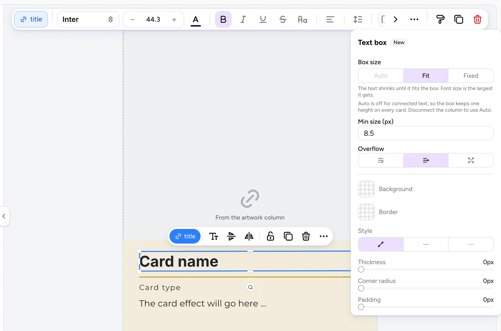This screenshot has height=331, width=501.
Task: Select dashed border style
Action: click(426, 244)
